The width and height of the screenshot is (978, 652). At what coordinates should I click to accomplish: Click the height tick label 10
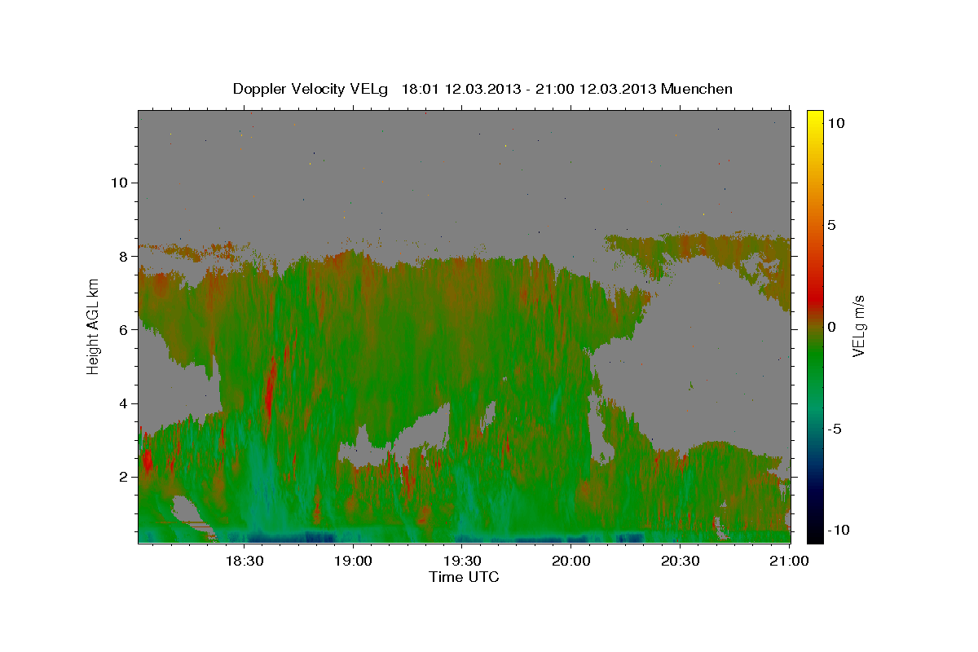point(118,183)
